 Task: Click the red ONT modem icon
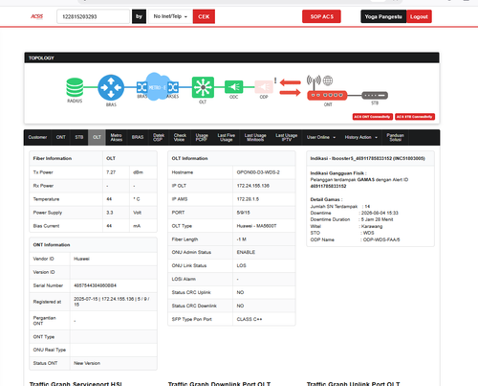coord(327,95)
